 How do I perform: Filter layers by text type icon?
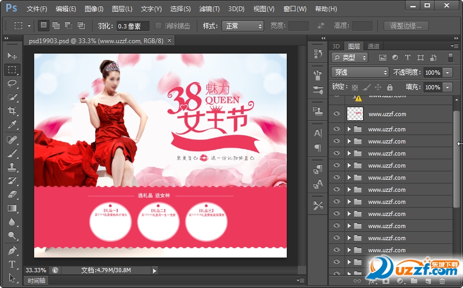(x=408, y=58)
